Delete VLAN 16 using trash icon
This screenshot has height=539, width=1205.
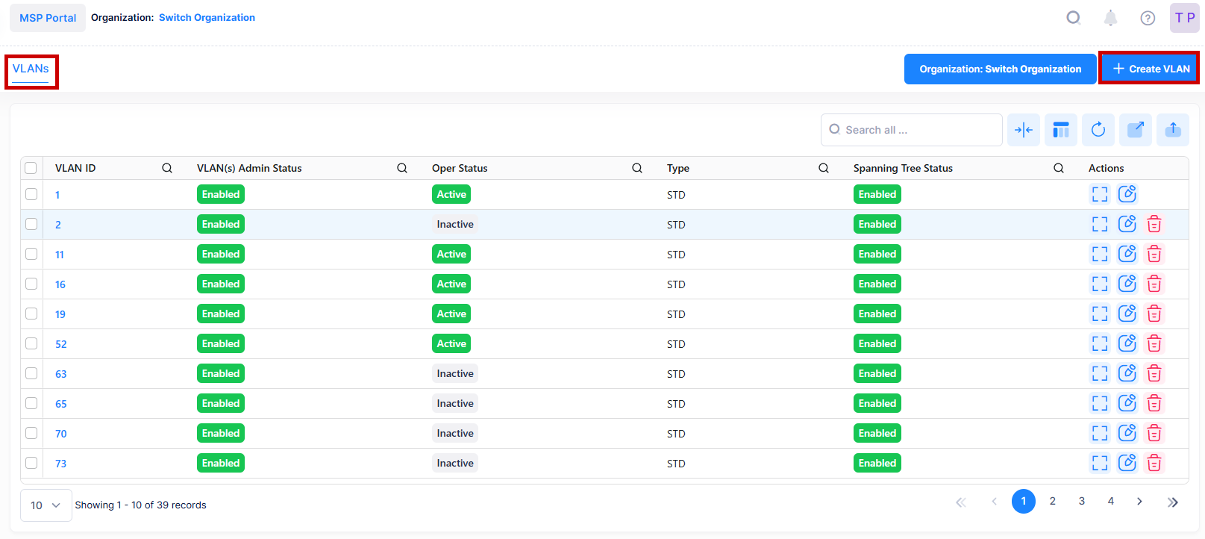(x=1154, y=284)
